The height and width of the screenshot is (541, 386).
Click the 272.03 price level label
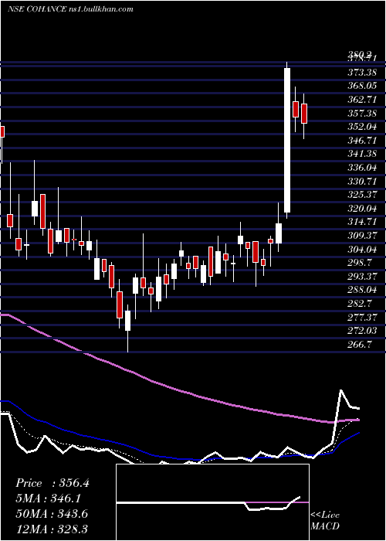click(x=362, y=331)
